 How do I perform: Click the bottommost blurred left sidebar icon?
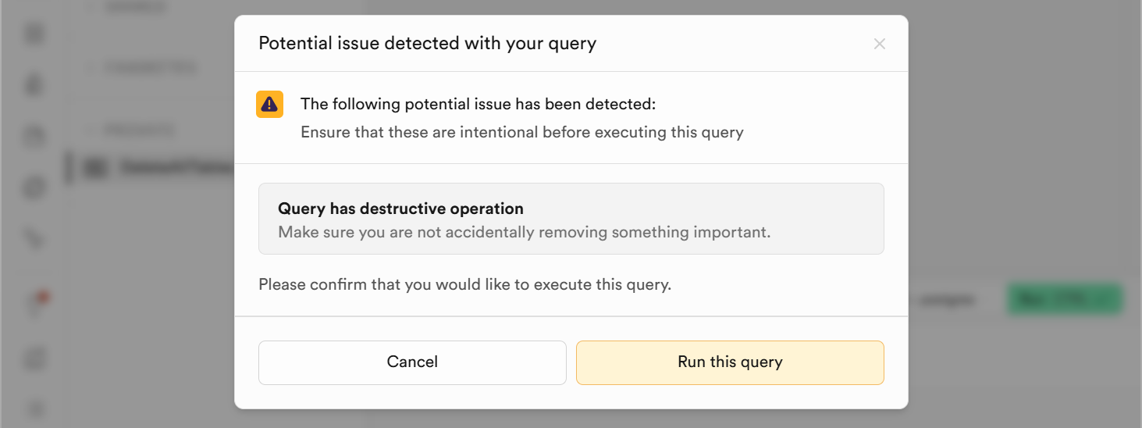[35, 408]
